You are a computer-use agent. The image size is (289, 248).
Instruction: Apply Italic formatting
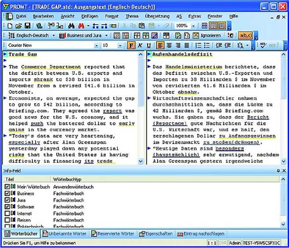140,45
